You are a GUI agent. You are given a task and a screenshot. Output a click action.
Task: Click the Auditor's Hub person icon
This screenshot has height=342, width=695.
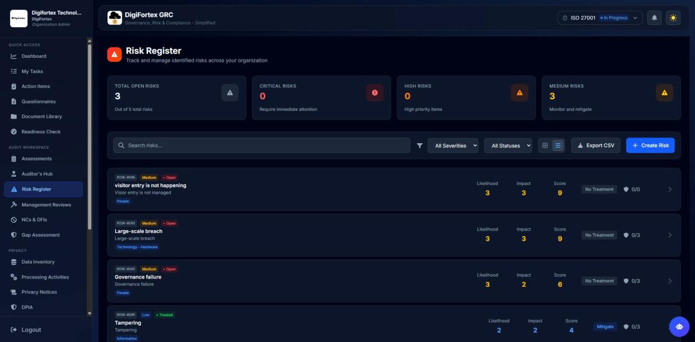14,174
